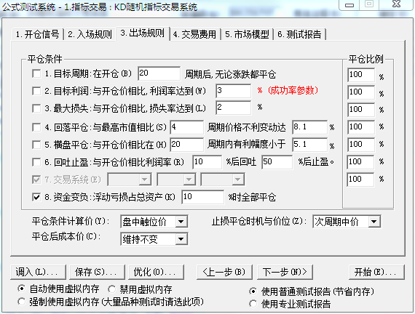Open the 5.市场模型 tab
415x314 pixels.
pyautogui.click(x=247, y=34)
